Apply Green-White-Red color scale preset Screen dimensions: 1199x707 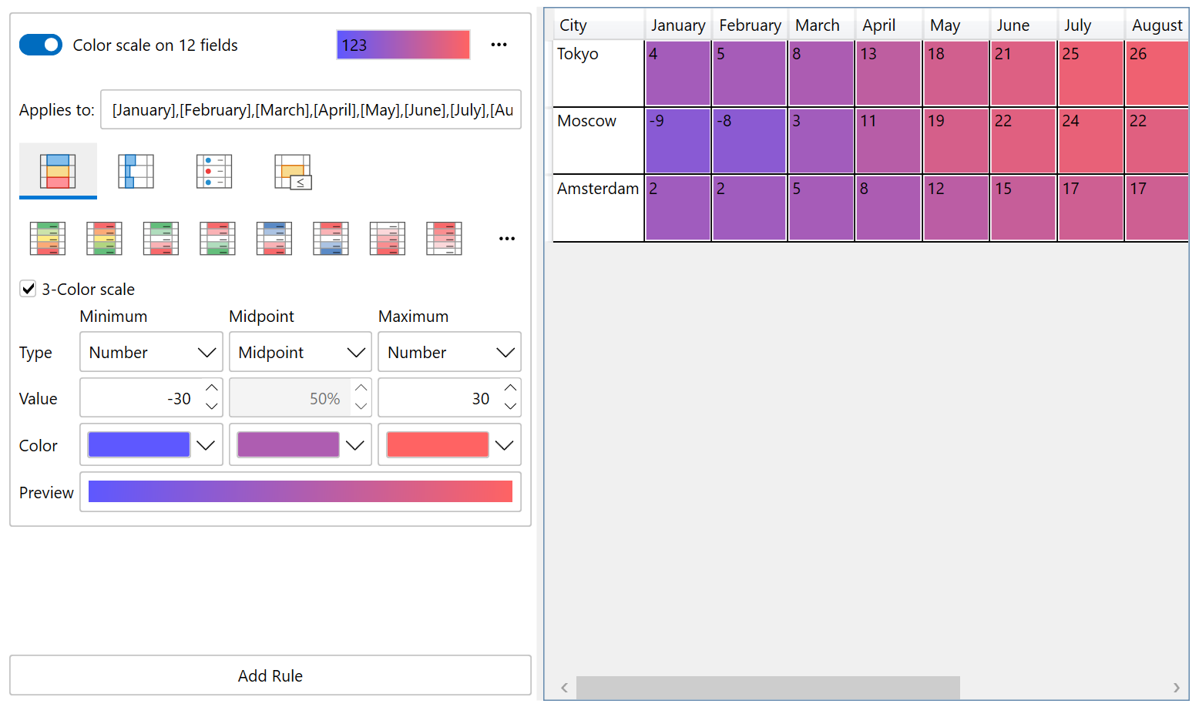pos(161,238)
